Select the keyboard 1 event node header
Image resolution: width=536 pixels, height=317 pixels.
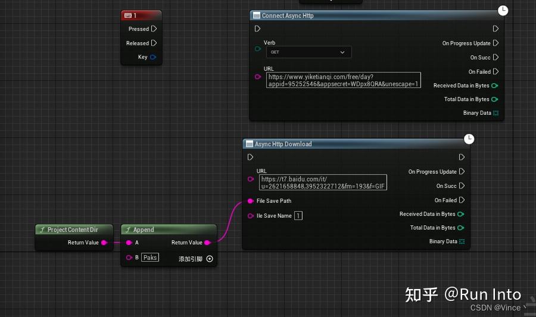coord(141,15)
